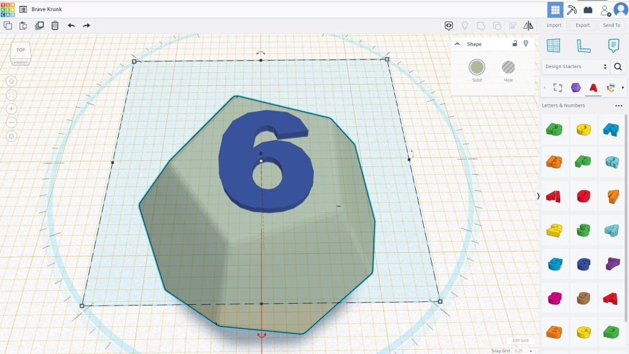This screenshot has height=354, width=629.
Task: Click the Import button
Action: click(554, 25)
